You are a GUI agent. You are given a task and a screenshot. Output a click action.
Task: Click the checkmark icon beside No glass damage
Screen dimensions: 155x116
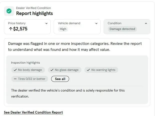coord(52,70)
